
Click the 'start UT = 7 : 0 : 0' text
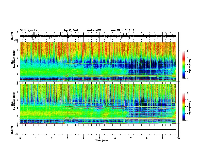click(123, 30)
